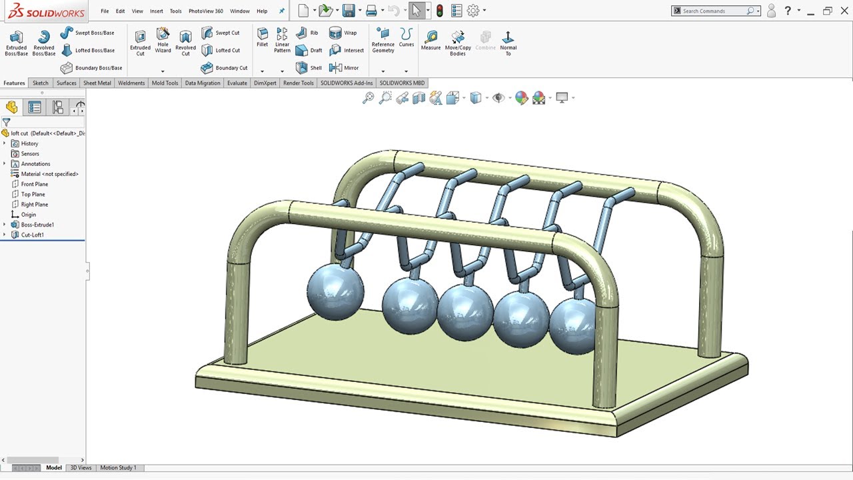The width and height of the screenshot is (853, 480).
Task: Expand the History tree node
Action: 5,143
